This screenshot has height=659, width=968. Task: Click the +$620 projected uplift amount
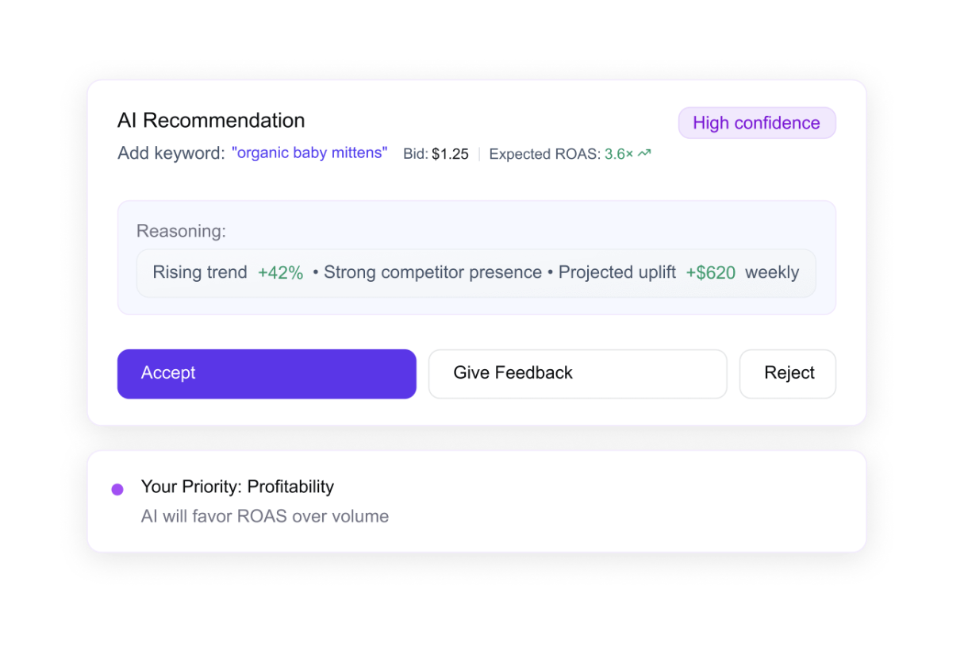[710, 273]
